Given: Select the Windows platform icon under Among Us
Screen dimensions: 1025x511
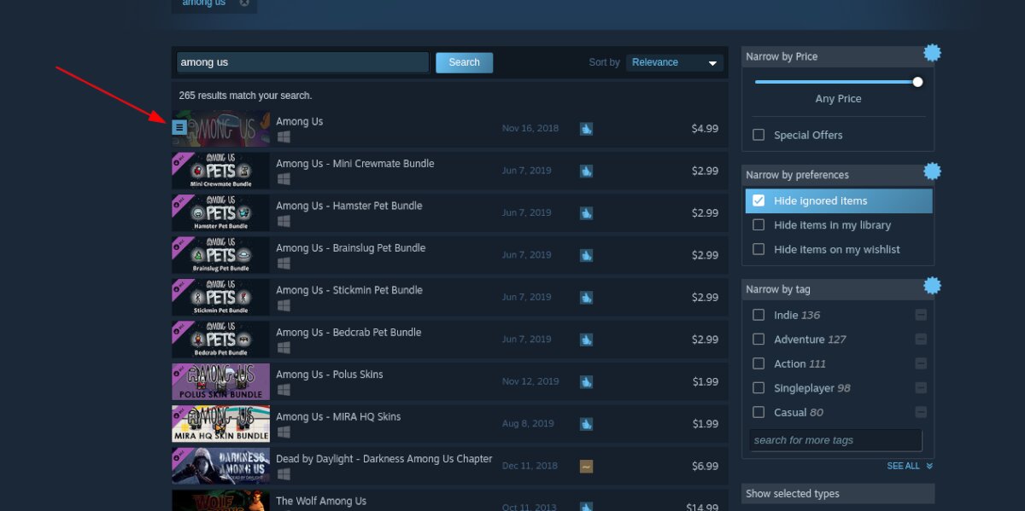Looking at the screenshot, I should [x=283, y=136].
